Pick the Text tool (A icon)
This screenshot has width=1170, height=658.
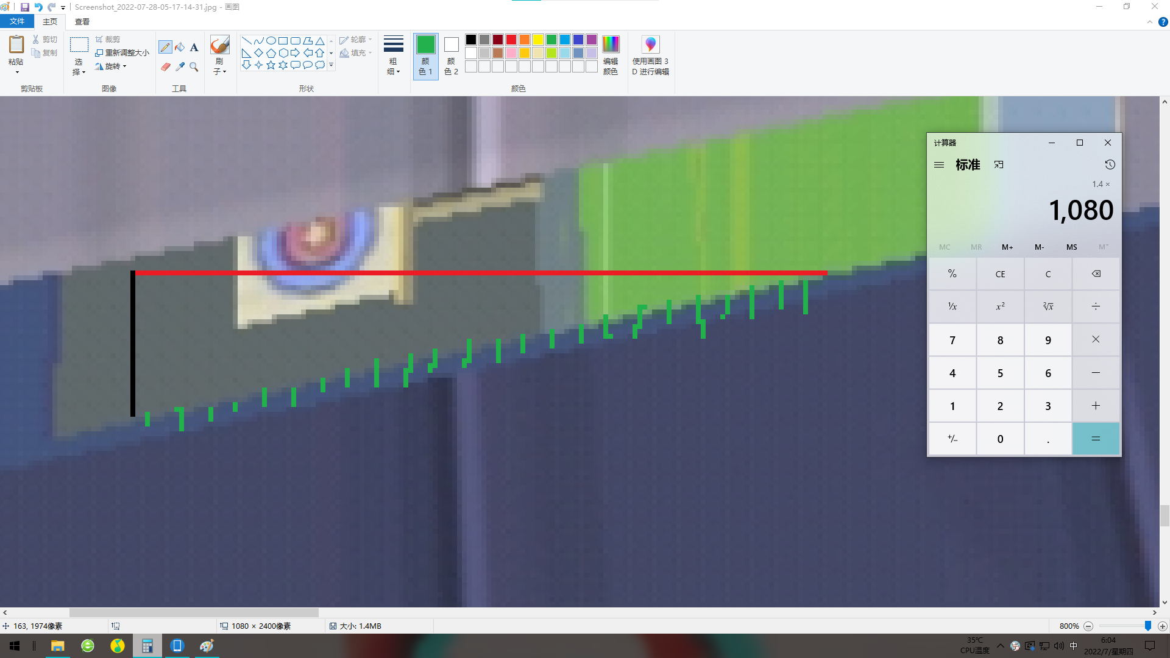[x=194, y=48]
